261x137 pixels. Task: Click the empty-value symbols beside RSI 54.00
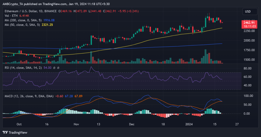[57, 68]
